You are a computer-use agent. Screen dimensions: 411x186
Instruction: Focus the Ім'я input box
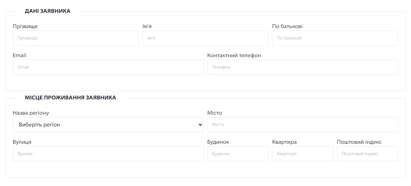click(205, 38)
